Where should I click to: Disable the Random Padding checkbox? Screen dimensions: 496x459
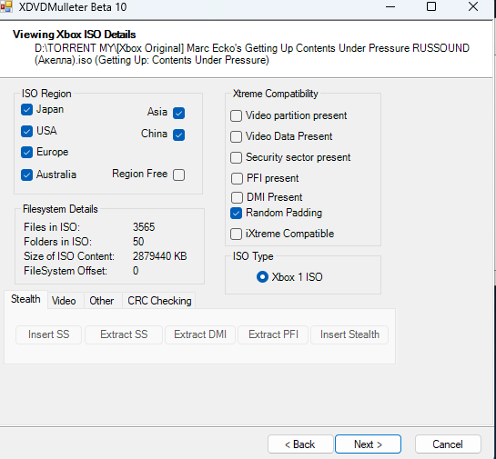click(236, 214)
